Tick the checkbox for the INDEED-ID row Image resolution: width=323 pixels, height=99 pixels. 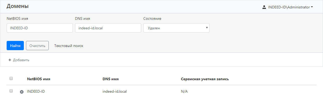tap(11, 91)
